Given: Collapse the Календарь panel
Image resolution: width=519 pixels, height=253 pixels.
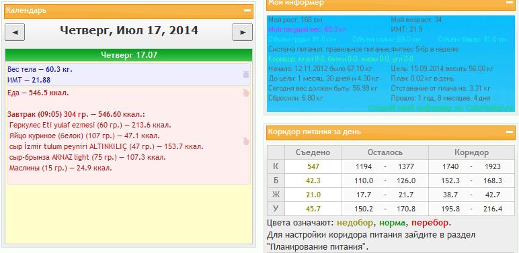Looking at the screenshot, I should [247, 11].
